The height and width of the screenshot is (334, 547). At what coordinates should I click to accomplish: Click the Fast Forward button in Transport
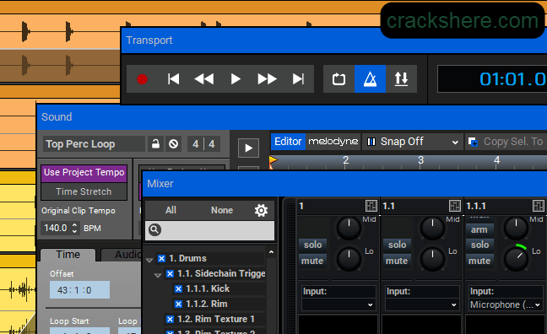coord(267,79)
